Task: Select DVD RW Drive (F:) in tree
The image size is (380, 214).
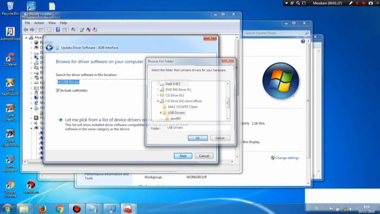Action: (178, 89)
